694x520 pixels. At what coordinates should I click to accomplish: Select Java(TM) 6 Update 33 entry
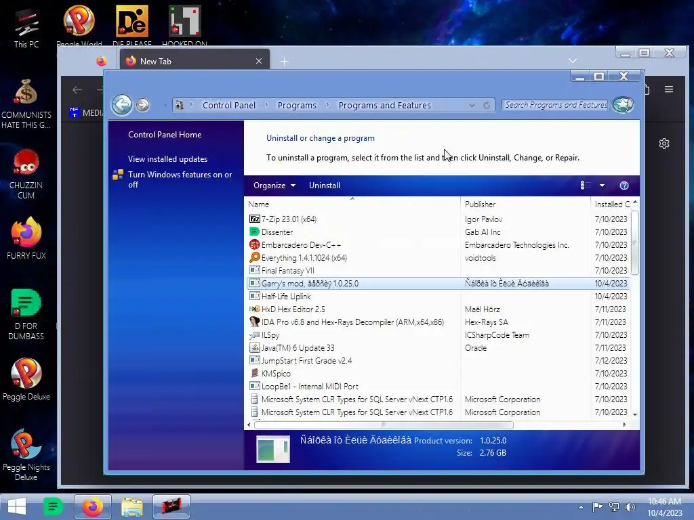(438, 347)
